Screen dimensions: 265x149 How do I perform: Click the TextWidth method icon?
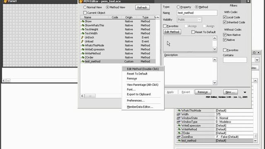[x=83, y=34]
